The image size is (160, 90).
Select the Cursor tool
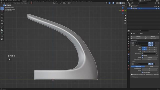[2, 11]
